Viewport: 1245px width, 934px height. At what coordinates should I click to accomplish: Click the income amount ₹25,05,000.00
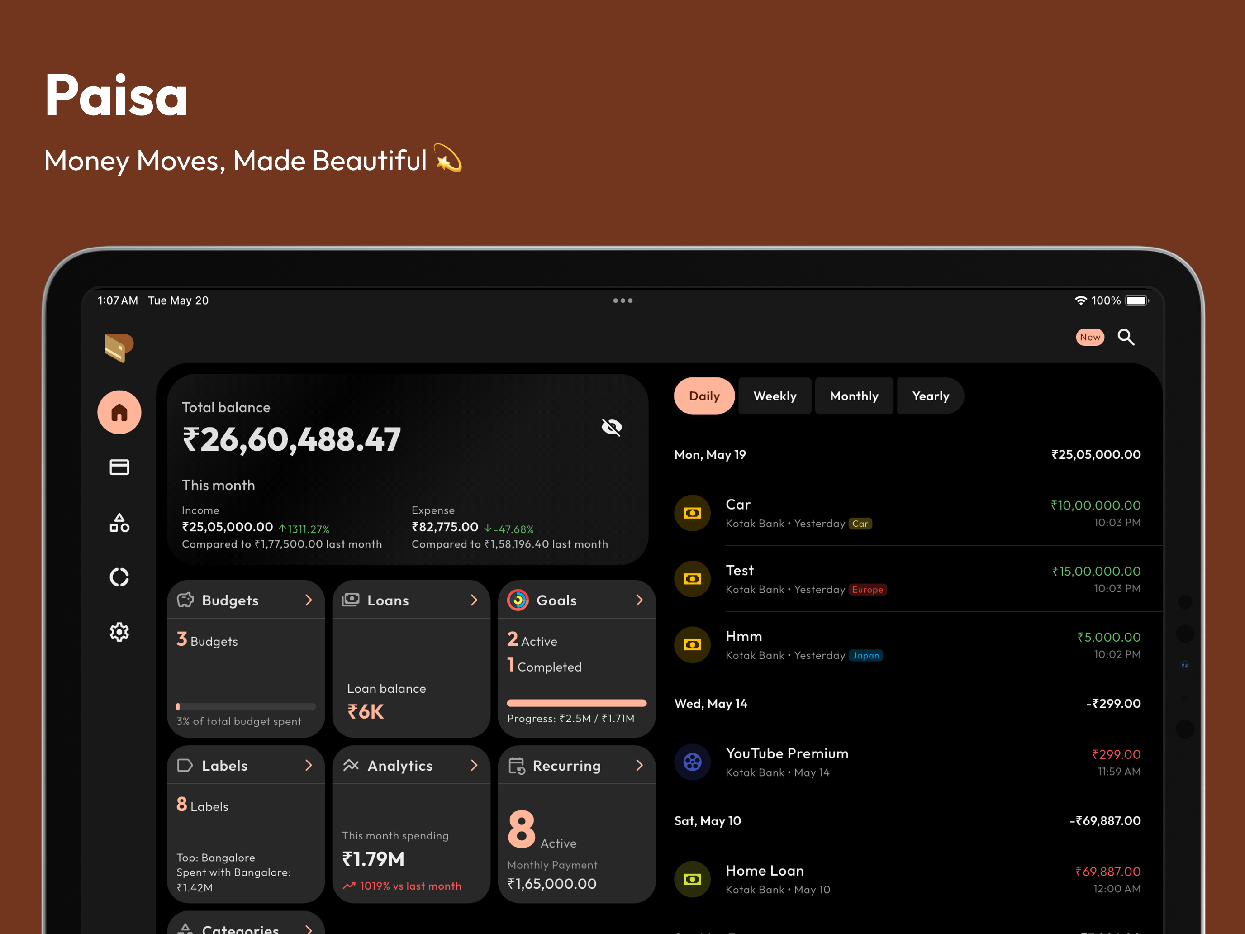228,527
